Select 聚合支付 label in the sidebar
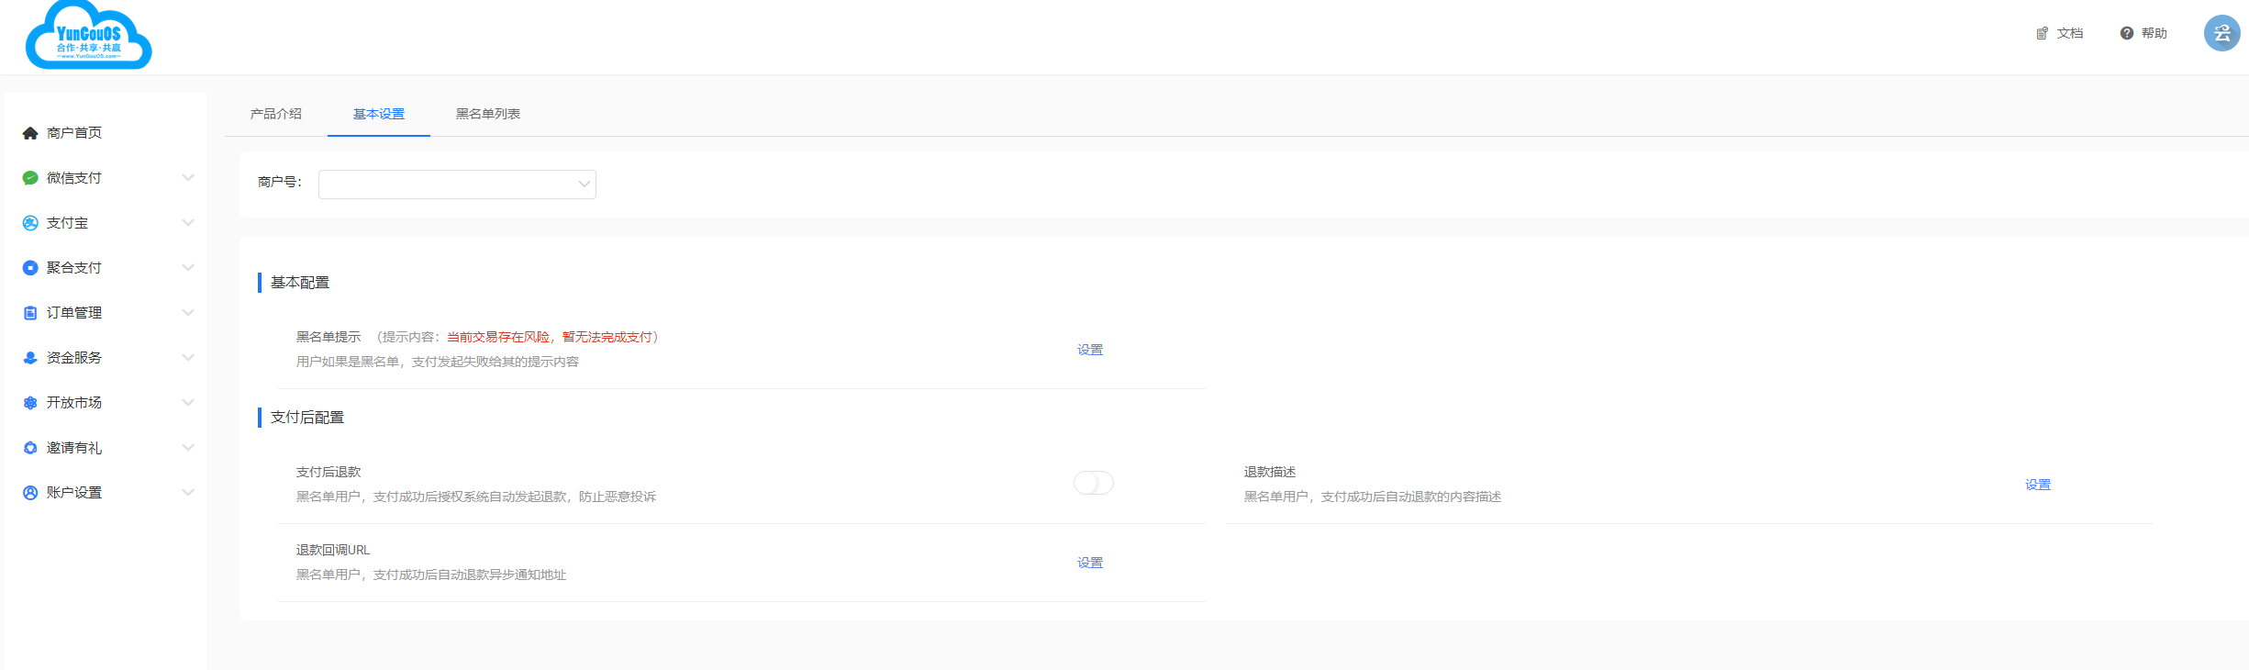This screenshot has width=2249, height=670. click(x=74, y=268)
